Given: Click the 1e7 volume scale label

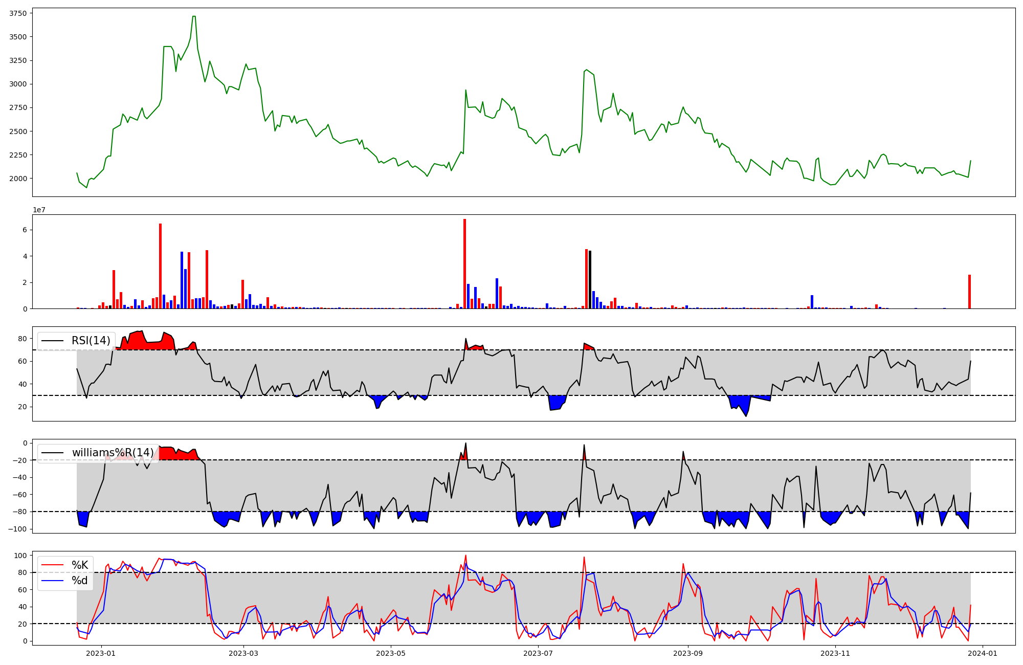Looking at the screenshot, I should point(39,210).
